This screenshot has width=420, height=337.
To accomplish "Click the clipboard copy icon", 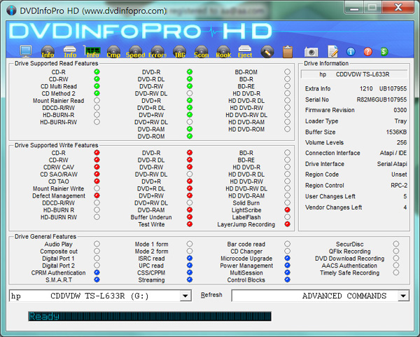I will point(288,51).
